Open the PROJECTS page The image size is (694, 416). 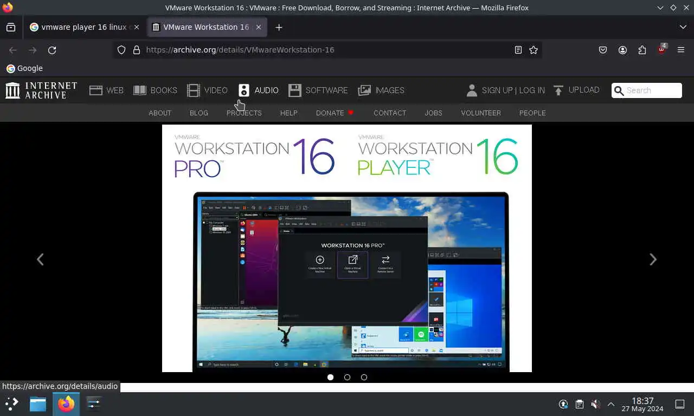click(x=244, y=113)
